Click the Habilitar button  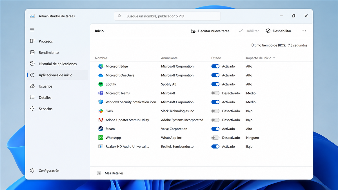(249, 31)
